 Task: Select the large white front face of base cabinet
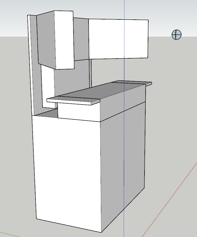67,173
